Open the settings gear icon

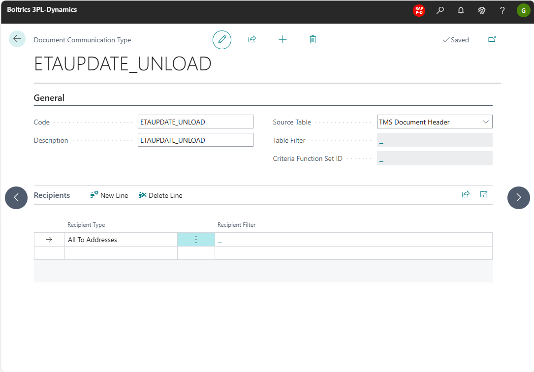pos(482,10)
